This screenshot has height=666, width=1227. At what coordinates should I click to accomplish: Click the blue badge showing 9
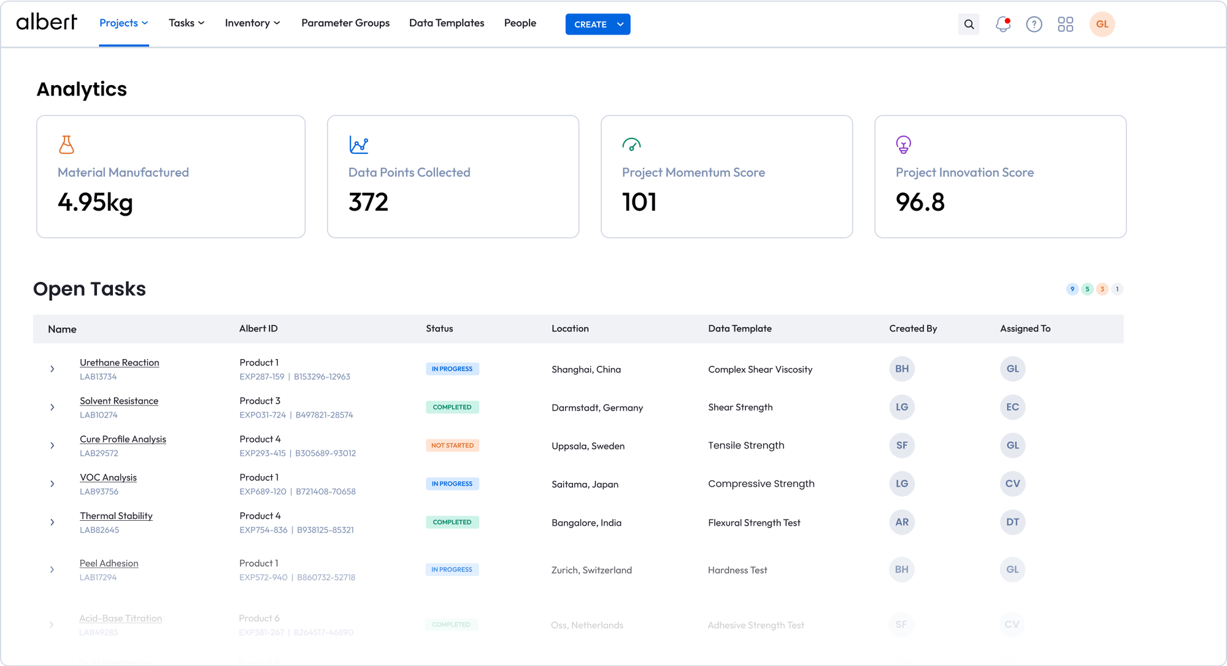[1072, 289]
